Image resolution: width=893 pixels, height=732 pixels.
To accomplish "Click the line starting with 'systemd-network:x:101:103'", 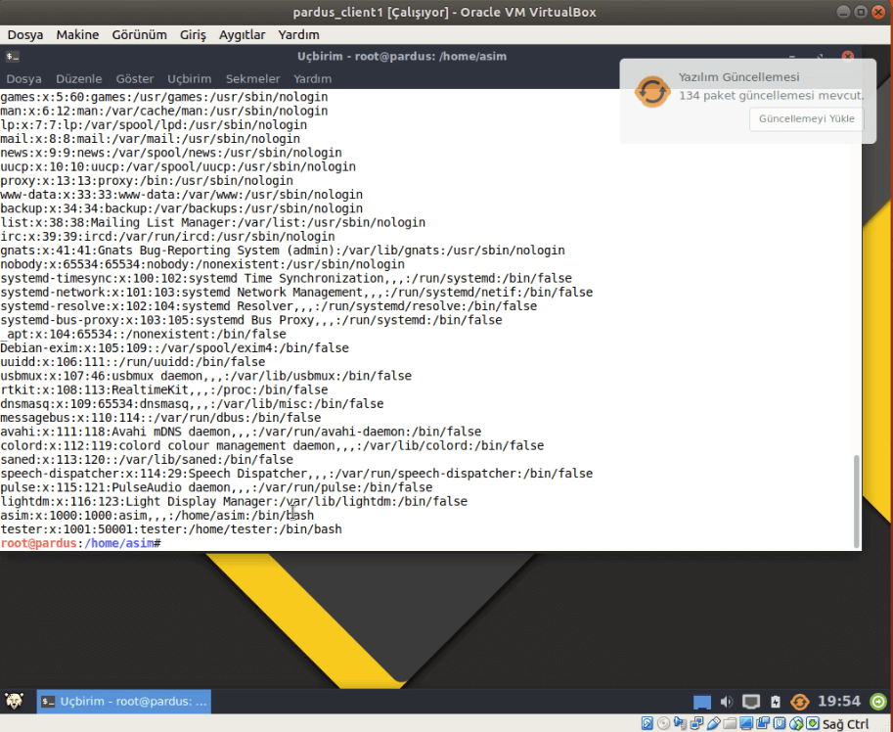I will point(296,293).
